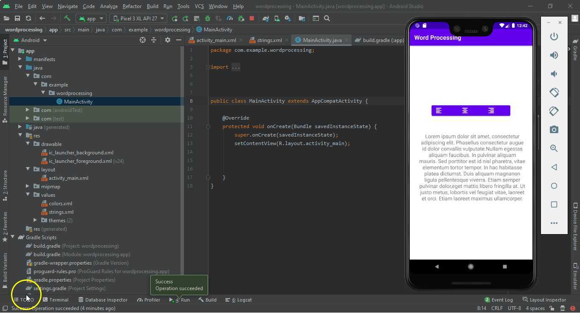
Task: Sync project with Gradle files
Action: (265, 18)
